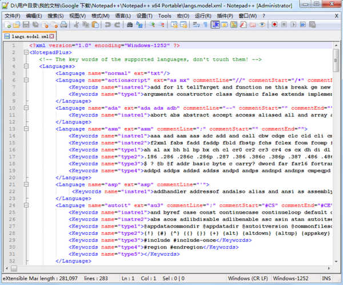This screenshot has height=285, width=343.
Task: Open the Tools menu
Action: [165, 16]
